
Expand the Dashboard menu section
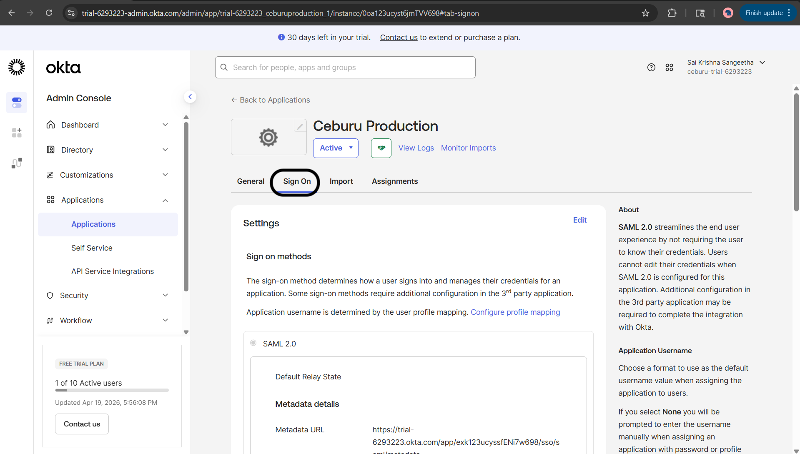166,125
